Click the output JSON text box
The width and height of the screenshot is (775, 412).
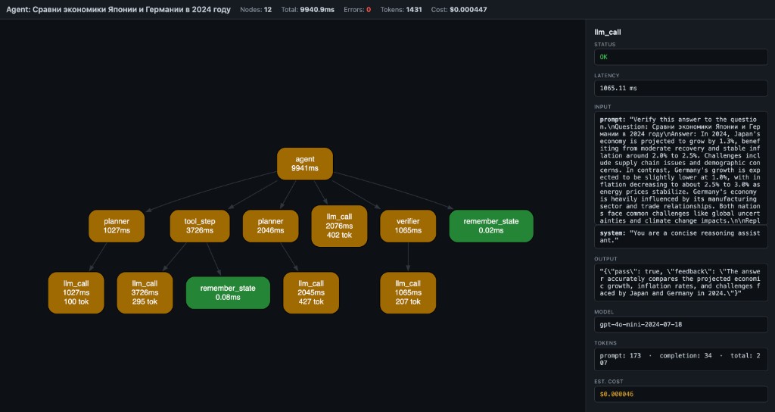680,282
